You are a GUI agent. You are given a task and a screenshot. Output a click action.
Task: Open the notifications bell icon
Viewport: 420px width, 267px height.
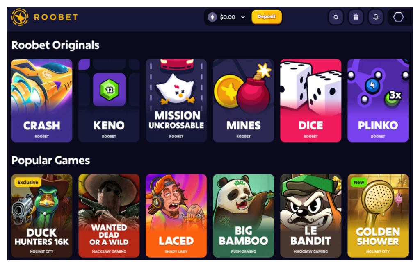376,17
